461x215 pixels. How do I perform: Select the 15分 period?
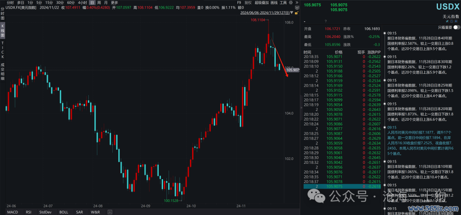49,3
